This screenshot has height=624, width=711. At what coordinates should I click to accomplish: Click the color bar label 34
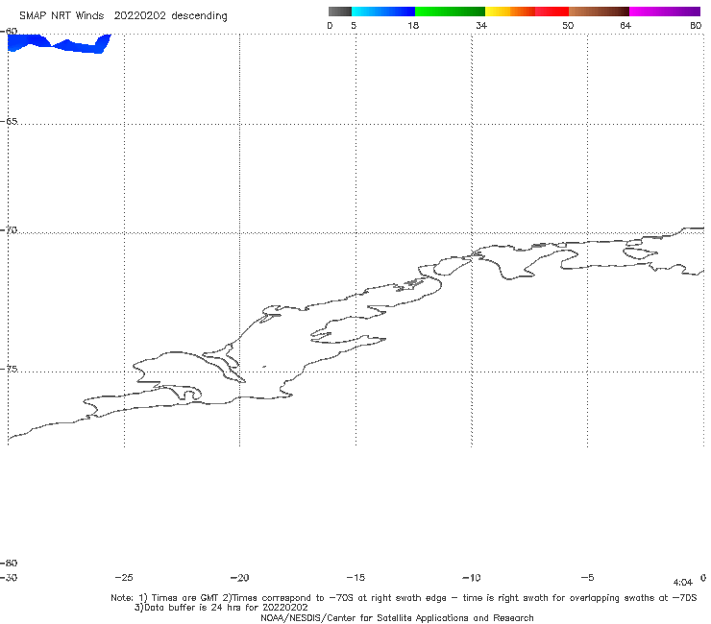(481, 26)
